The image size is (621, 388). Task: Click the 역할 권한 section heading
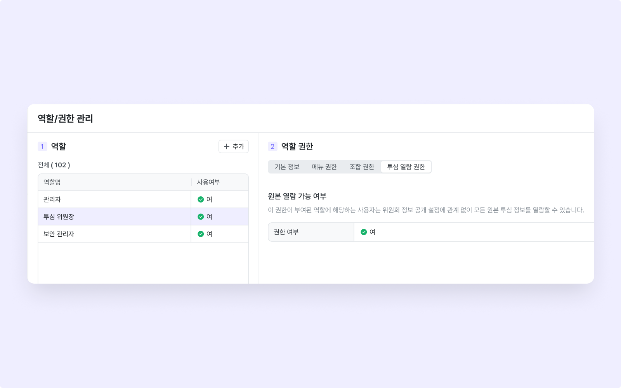tap(297, 147)
